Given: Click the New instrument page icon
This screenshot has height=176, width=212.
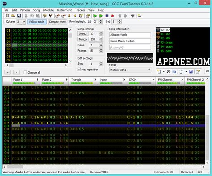Looking at the screenshot, I should pyautogui.click(x=159, y=71).
